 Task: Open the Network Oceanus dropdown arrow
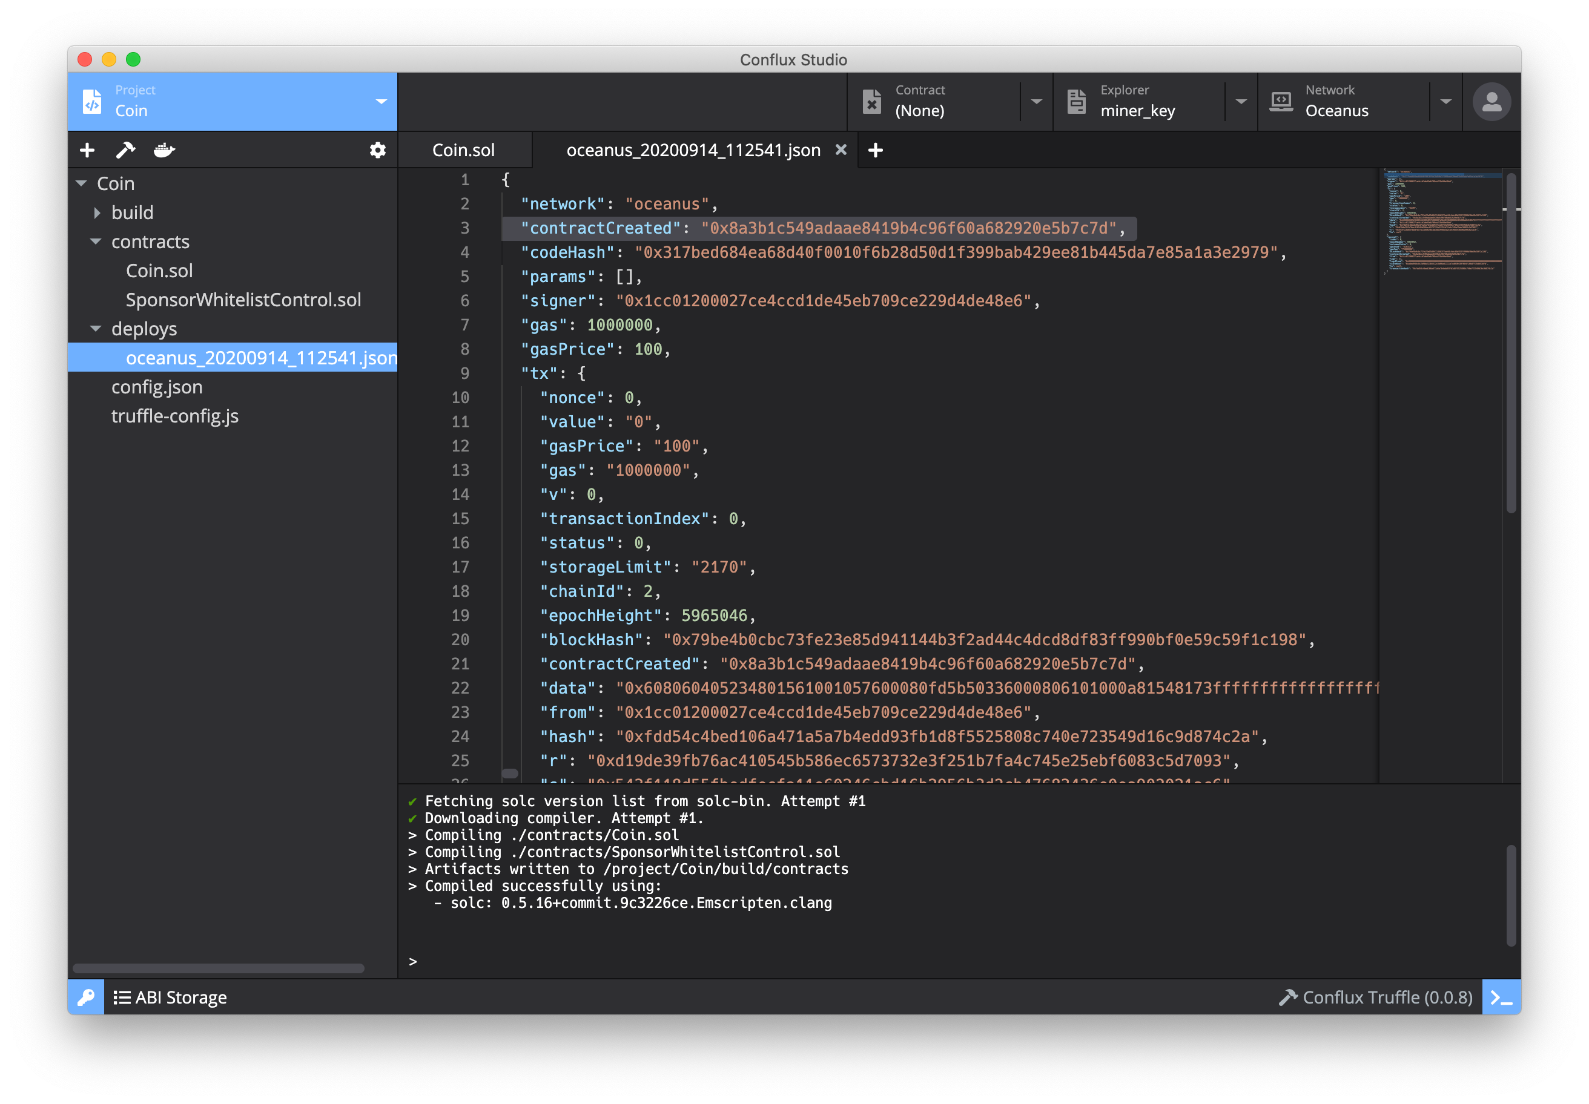[x=1445, y=102]
